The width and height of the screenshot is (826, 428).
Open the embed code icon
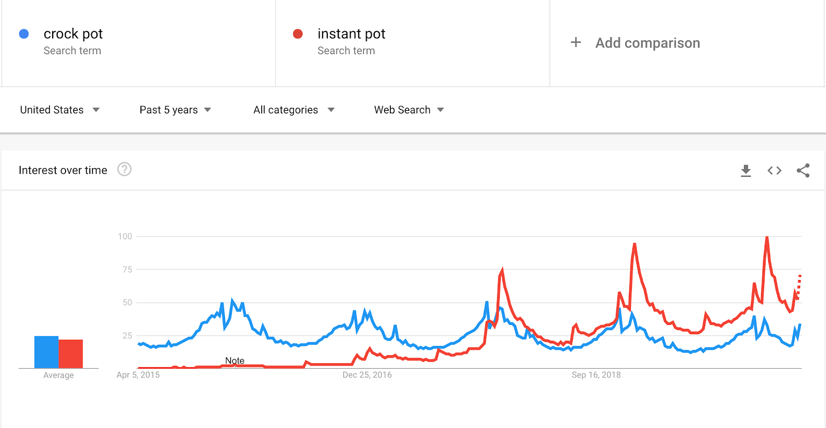(x=774, y=171)
